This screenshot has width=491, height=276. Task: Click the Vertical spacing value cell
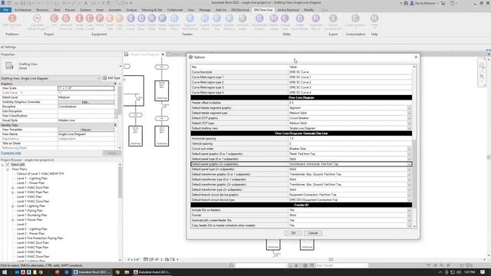point(350,143)
